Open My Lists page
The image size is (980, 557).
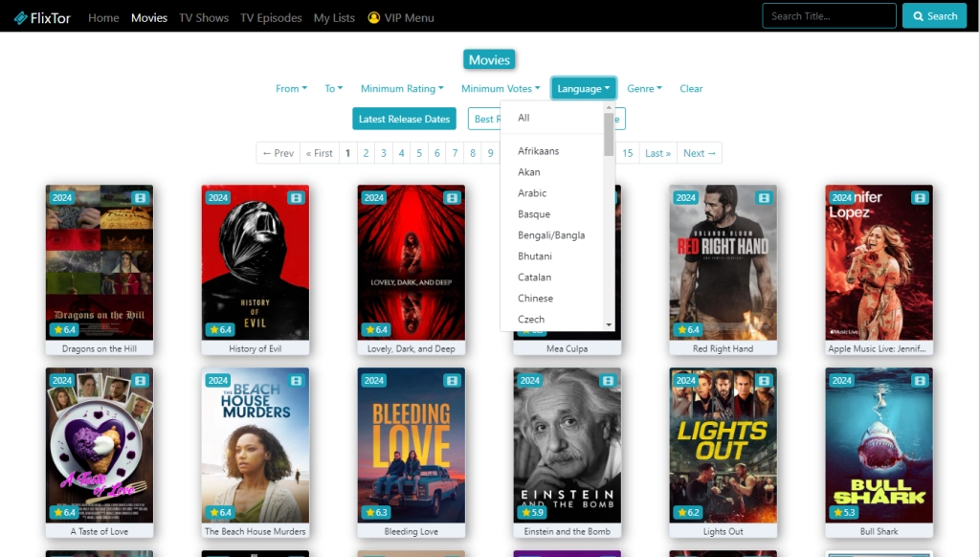tap(334, 17)
